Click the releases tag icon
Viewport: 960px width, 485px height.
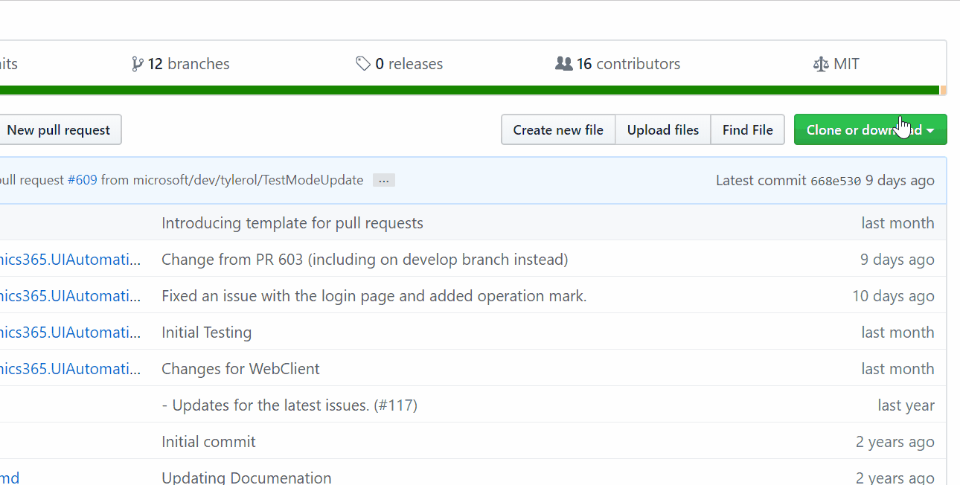[x=363, y=64]
